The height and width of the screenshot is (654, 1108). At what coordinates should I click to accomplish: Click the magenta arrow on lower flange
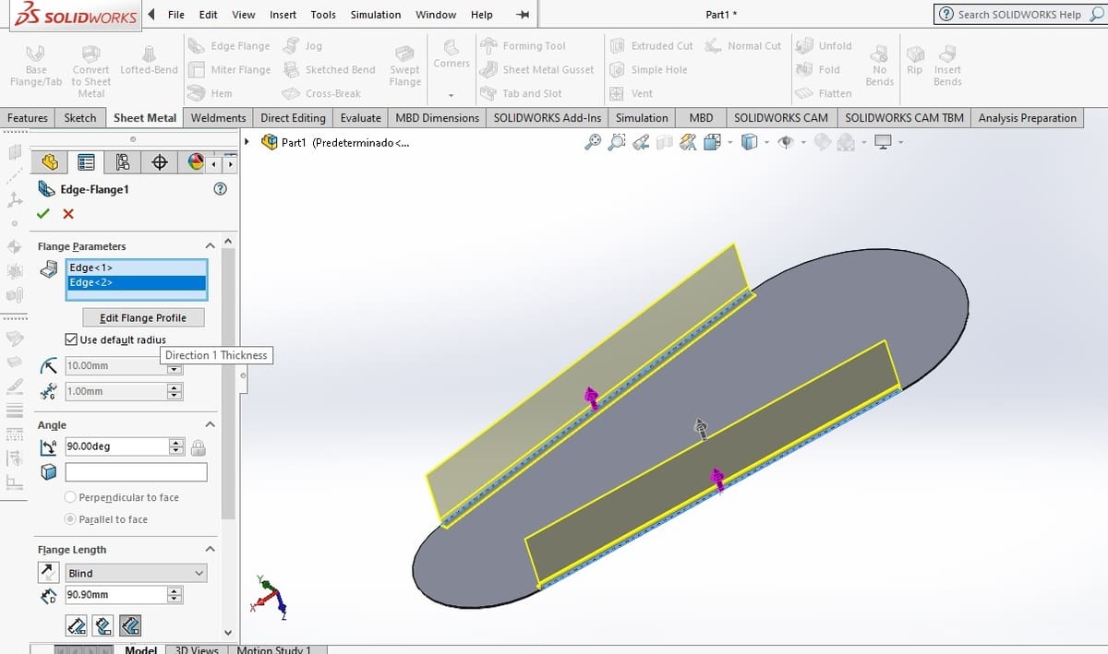pyautogui.click(x=717, y=479)
